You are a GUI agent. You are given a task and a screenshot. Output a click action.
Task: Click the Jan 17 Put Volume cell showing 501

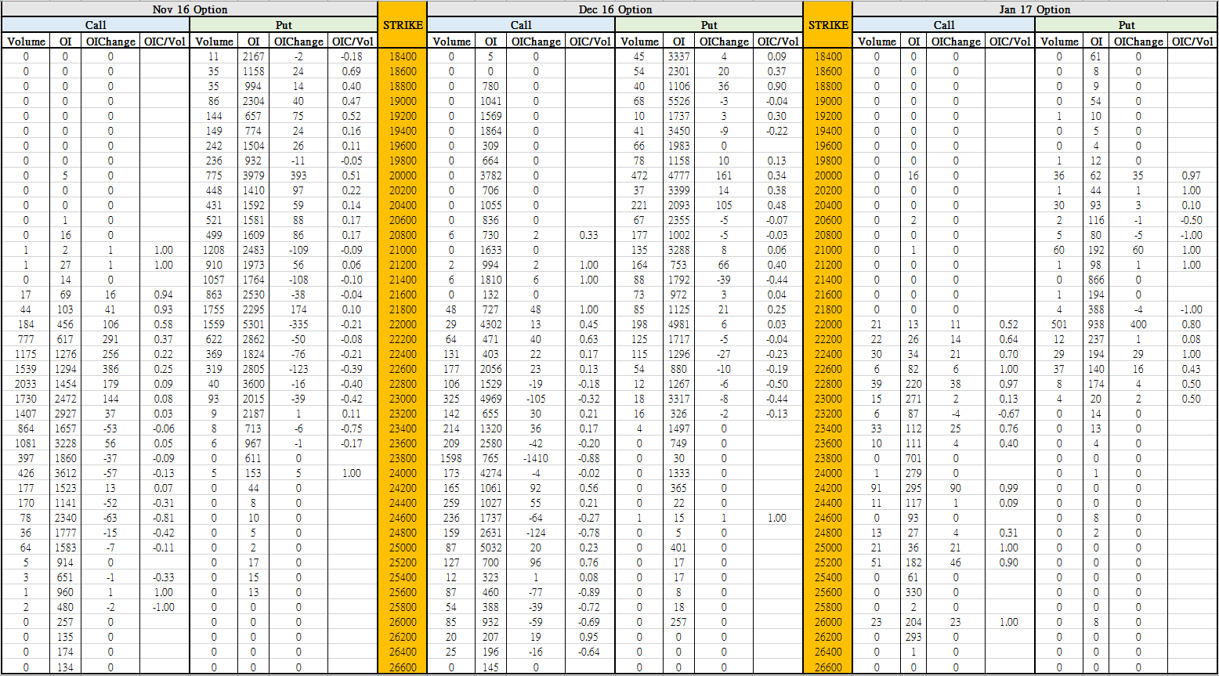pos(1059,324)
